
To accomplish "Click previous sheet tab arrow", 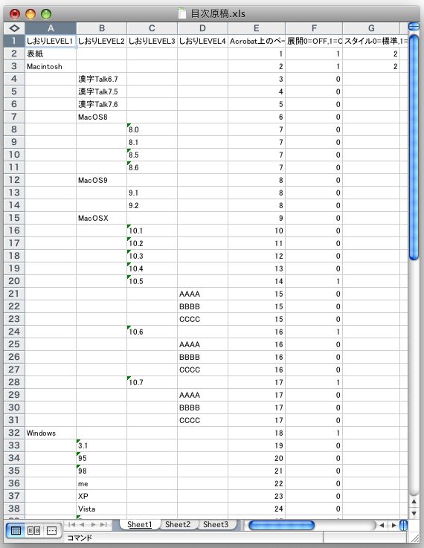I will coord(82,525).
